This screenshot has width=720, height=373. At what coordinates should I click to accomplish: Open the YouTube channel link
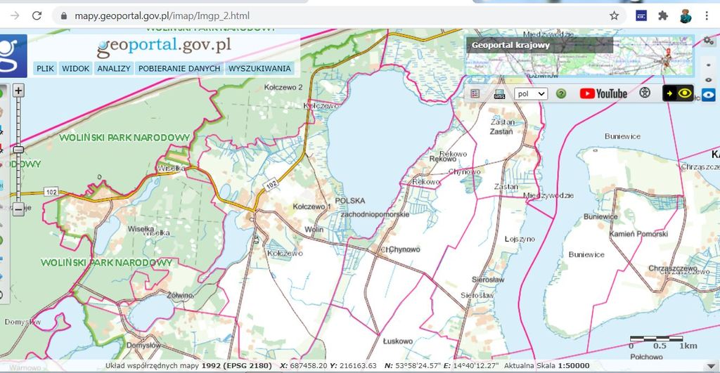pyautogui.click(x=603, y=93)
